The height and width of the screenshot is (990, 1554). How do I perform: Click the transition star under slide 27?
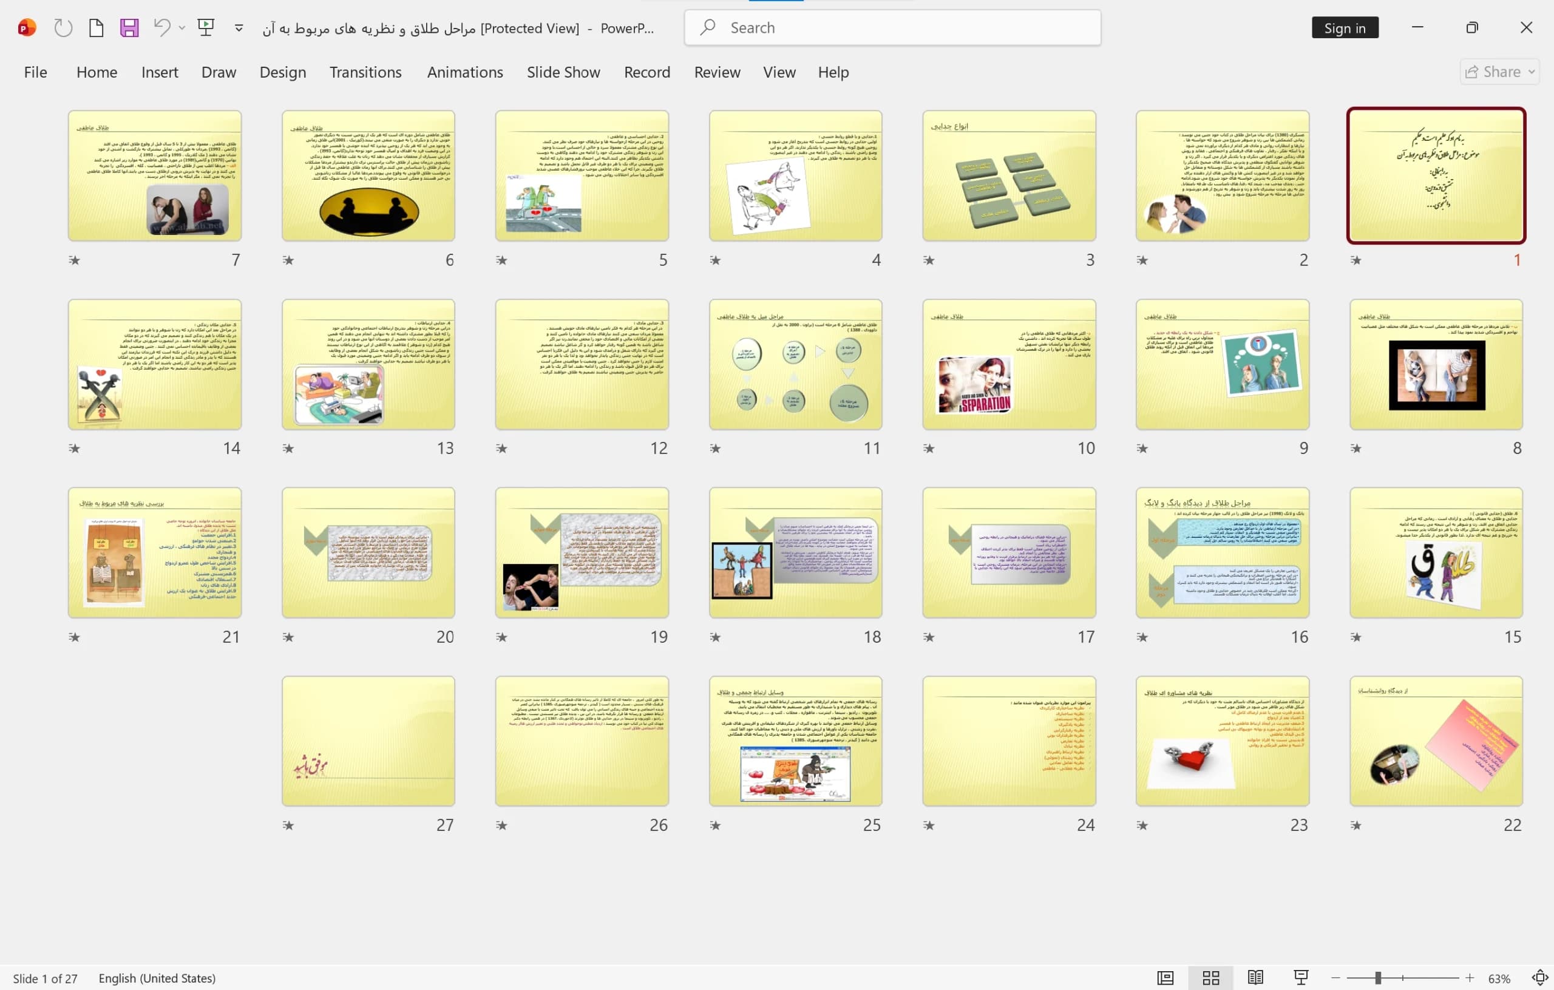288,826
